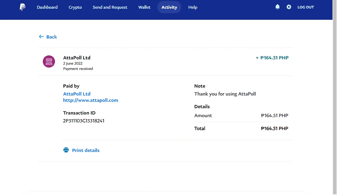Screen dimensions: 337x195
Task: Click the Total row value ₱164.51 PHP
Action: (275, 129)
